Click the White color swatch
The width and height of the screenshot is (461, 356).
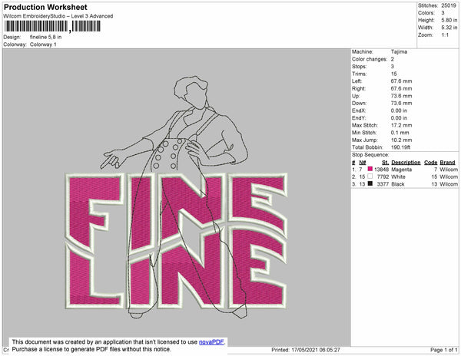click(370, 176)
